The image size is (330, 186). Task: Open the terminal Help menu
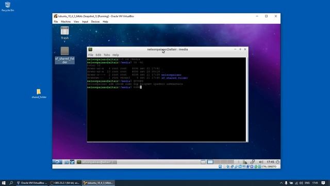click(115, 55)
